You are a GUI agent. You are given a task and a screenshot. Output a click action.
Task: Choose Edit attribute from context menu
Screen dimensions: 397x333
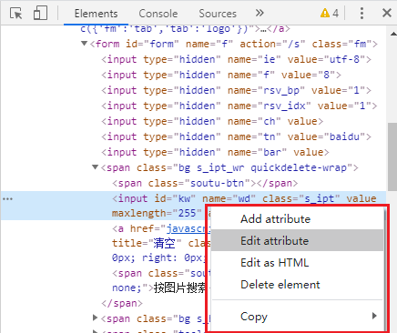tap(297, 240)
